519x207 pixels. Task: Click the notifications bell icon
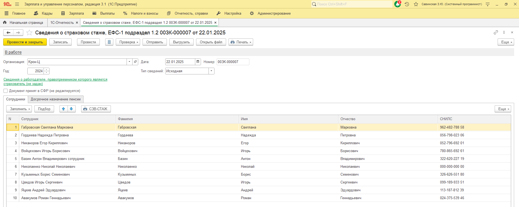click(397, 4)
